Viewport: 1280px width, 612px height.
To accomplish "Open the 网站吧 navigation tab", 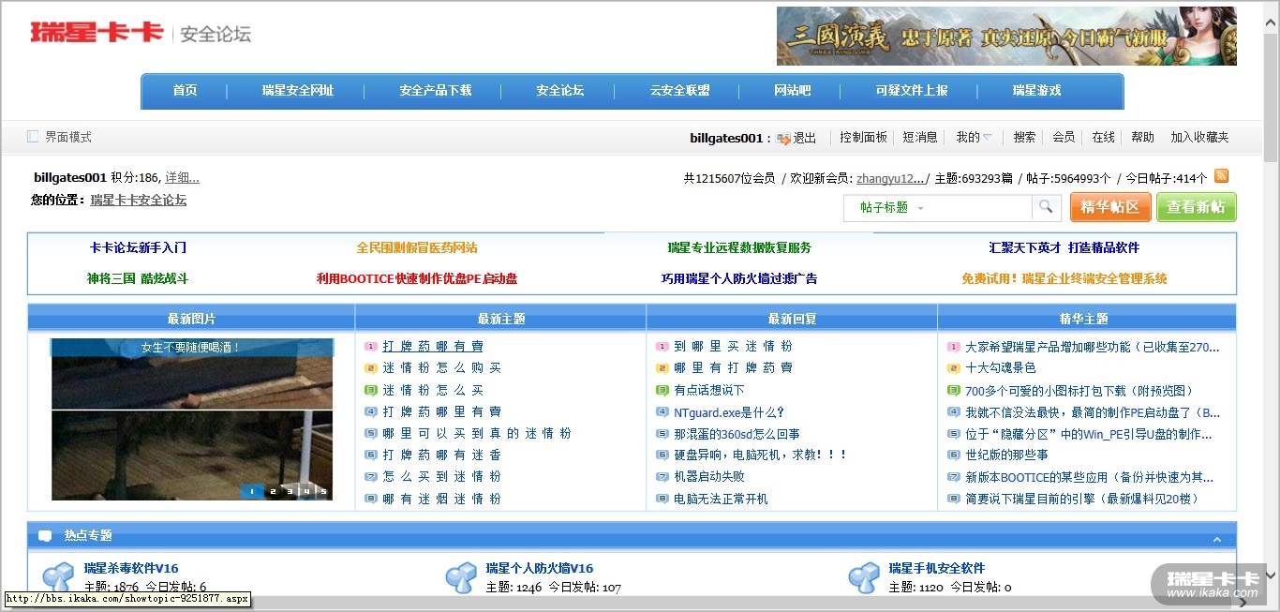I will coord(793,91).
